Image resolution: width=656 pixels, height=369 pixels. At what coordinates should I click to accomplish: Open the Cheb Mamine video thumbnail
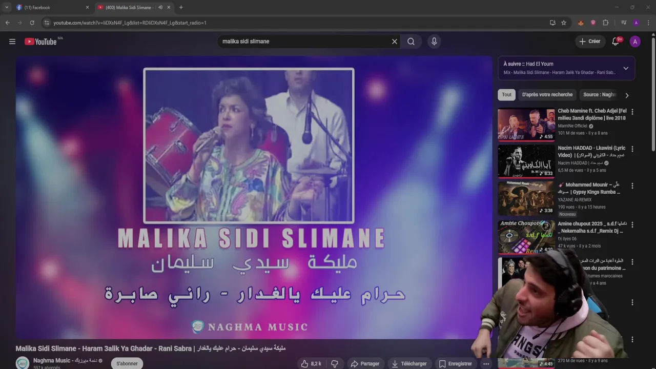(x=526, y=125)
